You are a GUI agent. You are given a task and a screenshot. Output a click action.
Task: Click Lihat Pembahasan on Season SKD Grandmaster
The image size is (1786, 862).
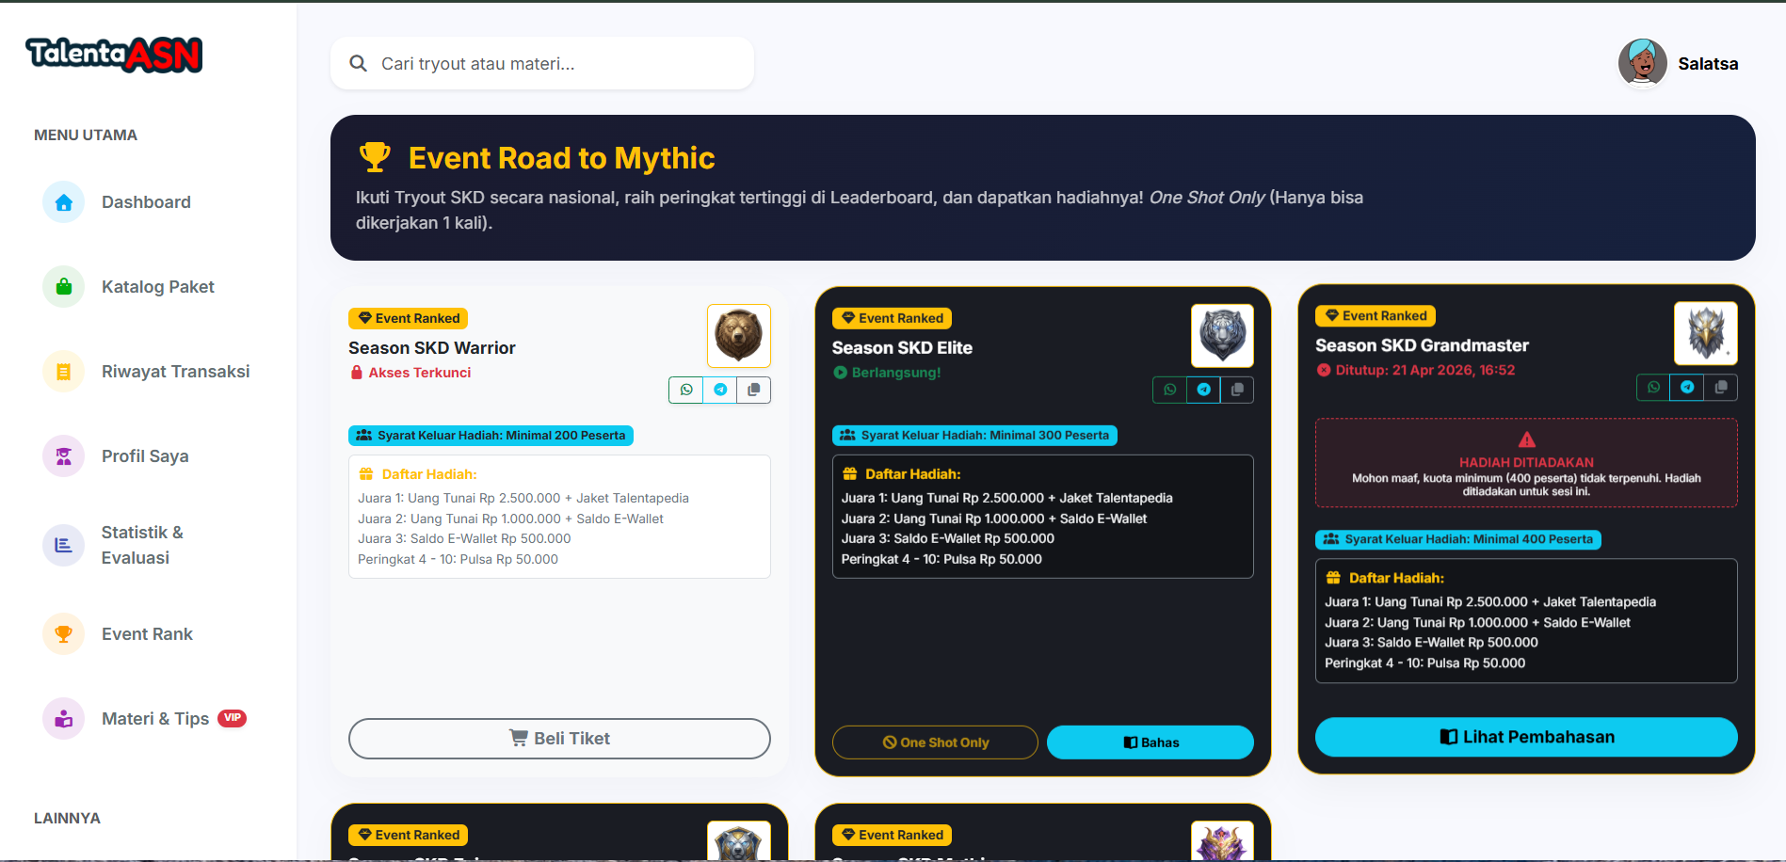[1525, 737]
